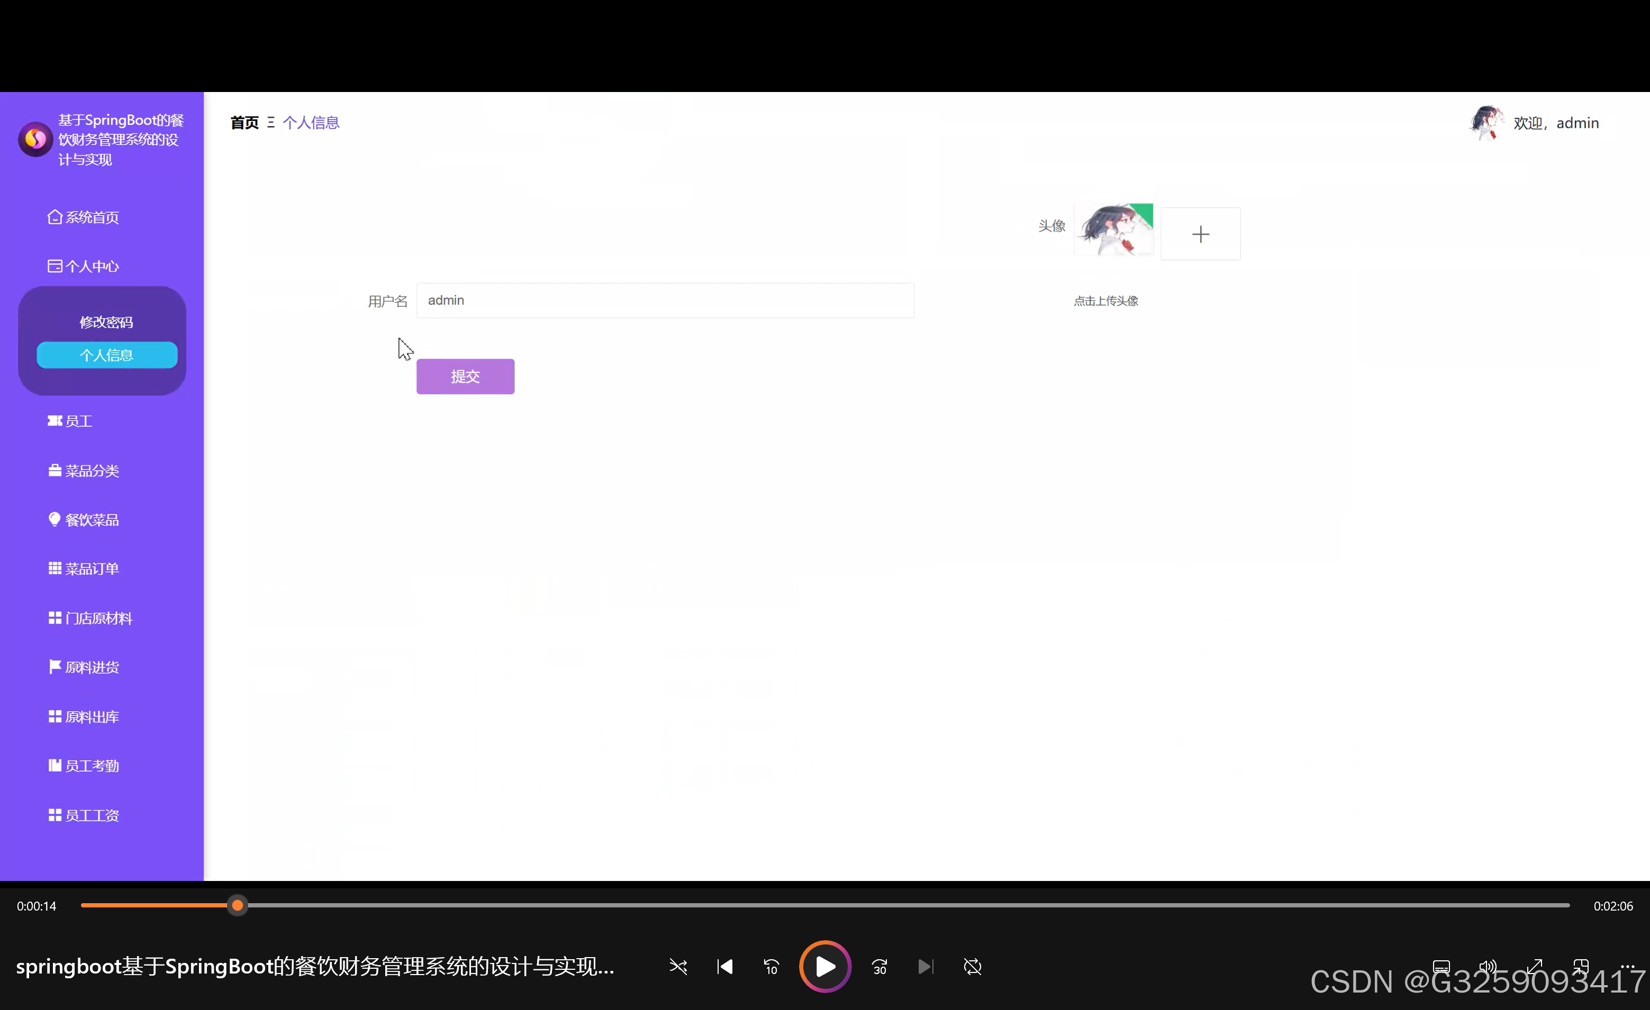The width and height of the screenshot is (1650, 1010).
Task: Click the 点击上传头像 hint text
Action: pos(1105,301)
